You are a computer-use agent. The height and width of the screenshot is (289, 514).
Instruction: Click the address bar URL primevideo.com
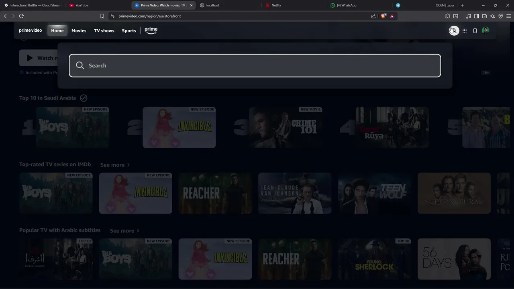150,16
